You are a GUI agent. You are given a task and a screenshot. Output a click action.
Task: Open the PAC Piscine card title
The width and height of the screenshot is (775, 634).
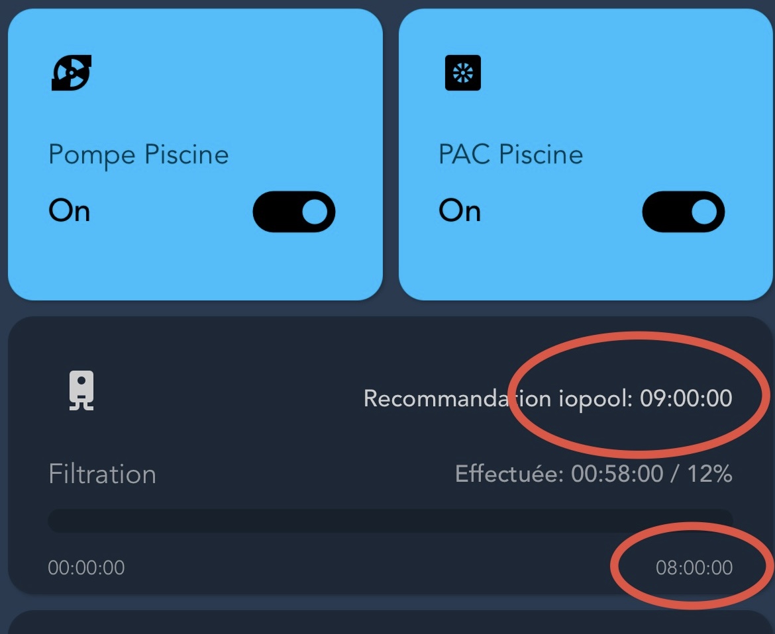(x=511, y=154)
